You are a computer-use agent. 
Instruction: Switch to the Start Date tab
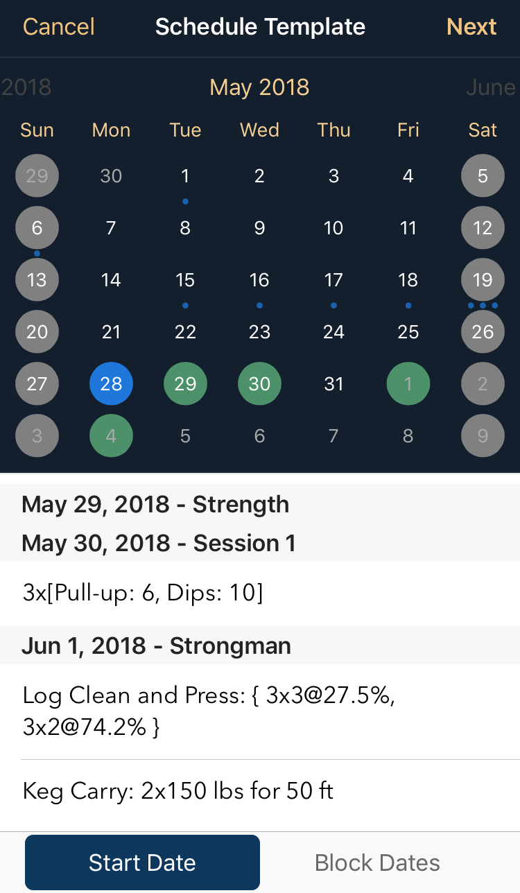[x=142, y=862]
